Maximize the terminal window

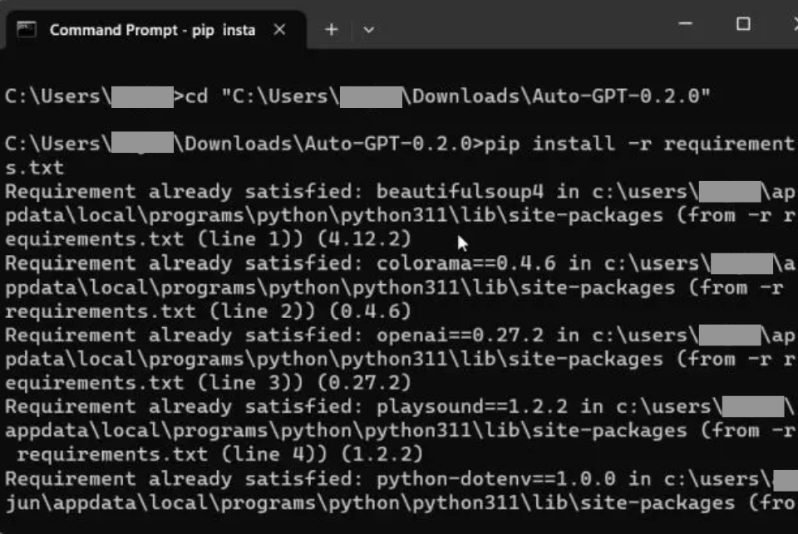pyautogui.click(x=743, y=24)
